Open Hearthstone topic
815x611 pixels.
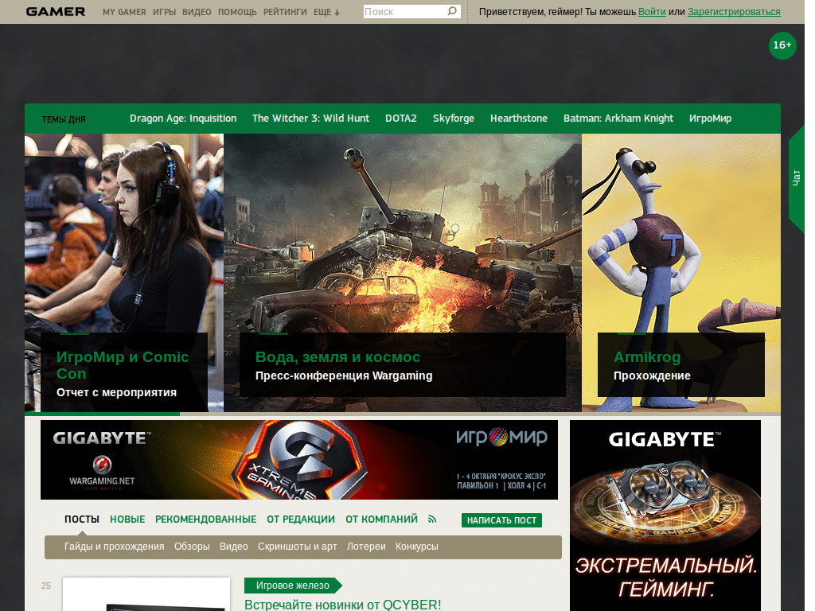(519, 119)
